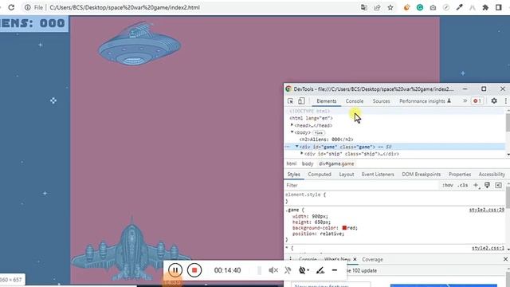Screen dimensions: 510x287
Task: Open DevTools settings gear
Action: click(494, 101)
